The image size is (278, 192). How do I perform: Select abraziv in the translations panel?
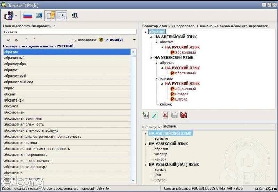coord(160,170)
